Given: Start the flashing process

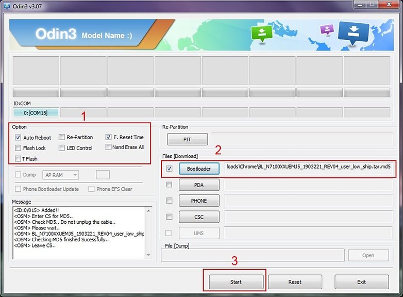Looking at the screenshot, I should pos(236,282).
